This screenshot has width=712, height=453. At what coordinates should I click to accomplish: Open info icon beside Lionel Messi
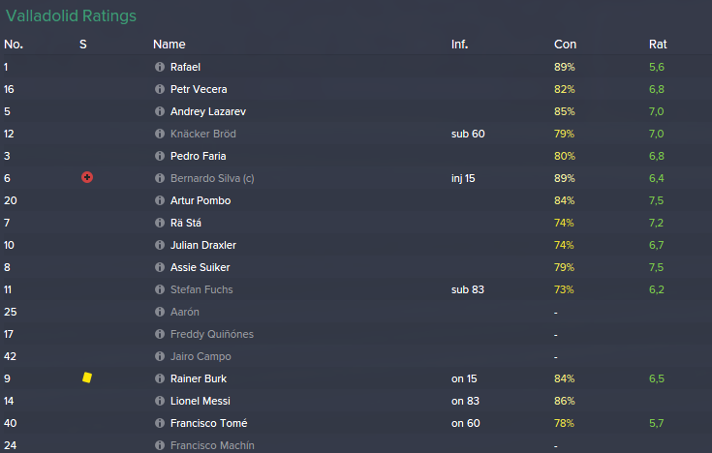click(x=160, y=401)
